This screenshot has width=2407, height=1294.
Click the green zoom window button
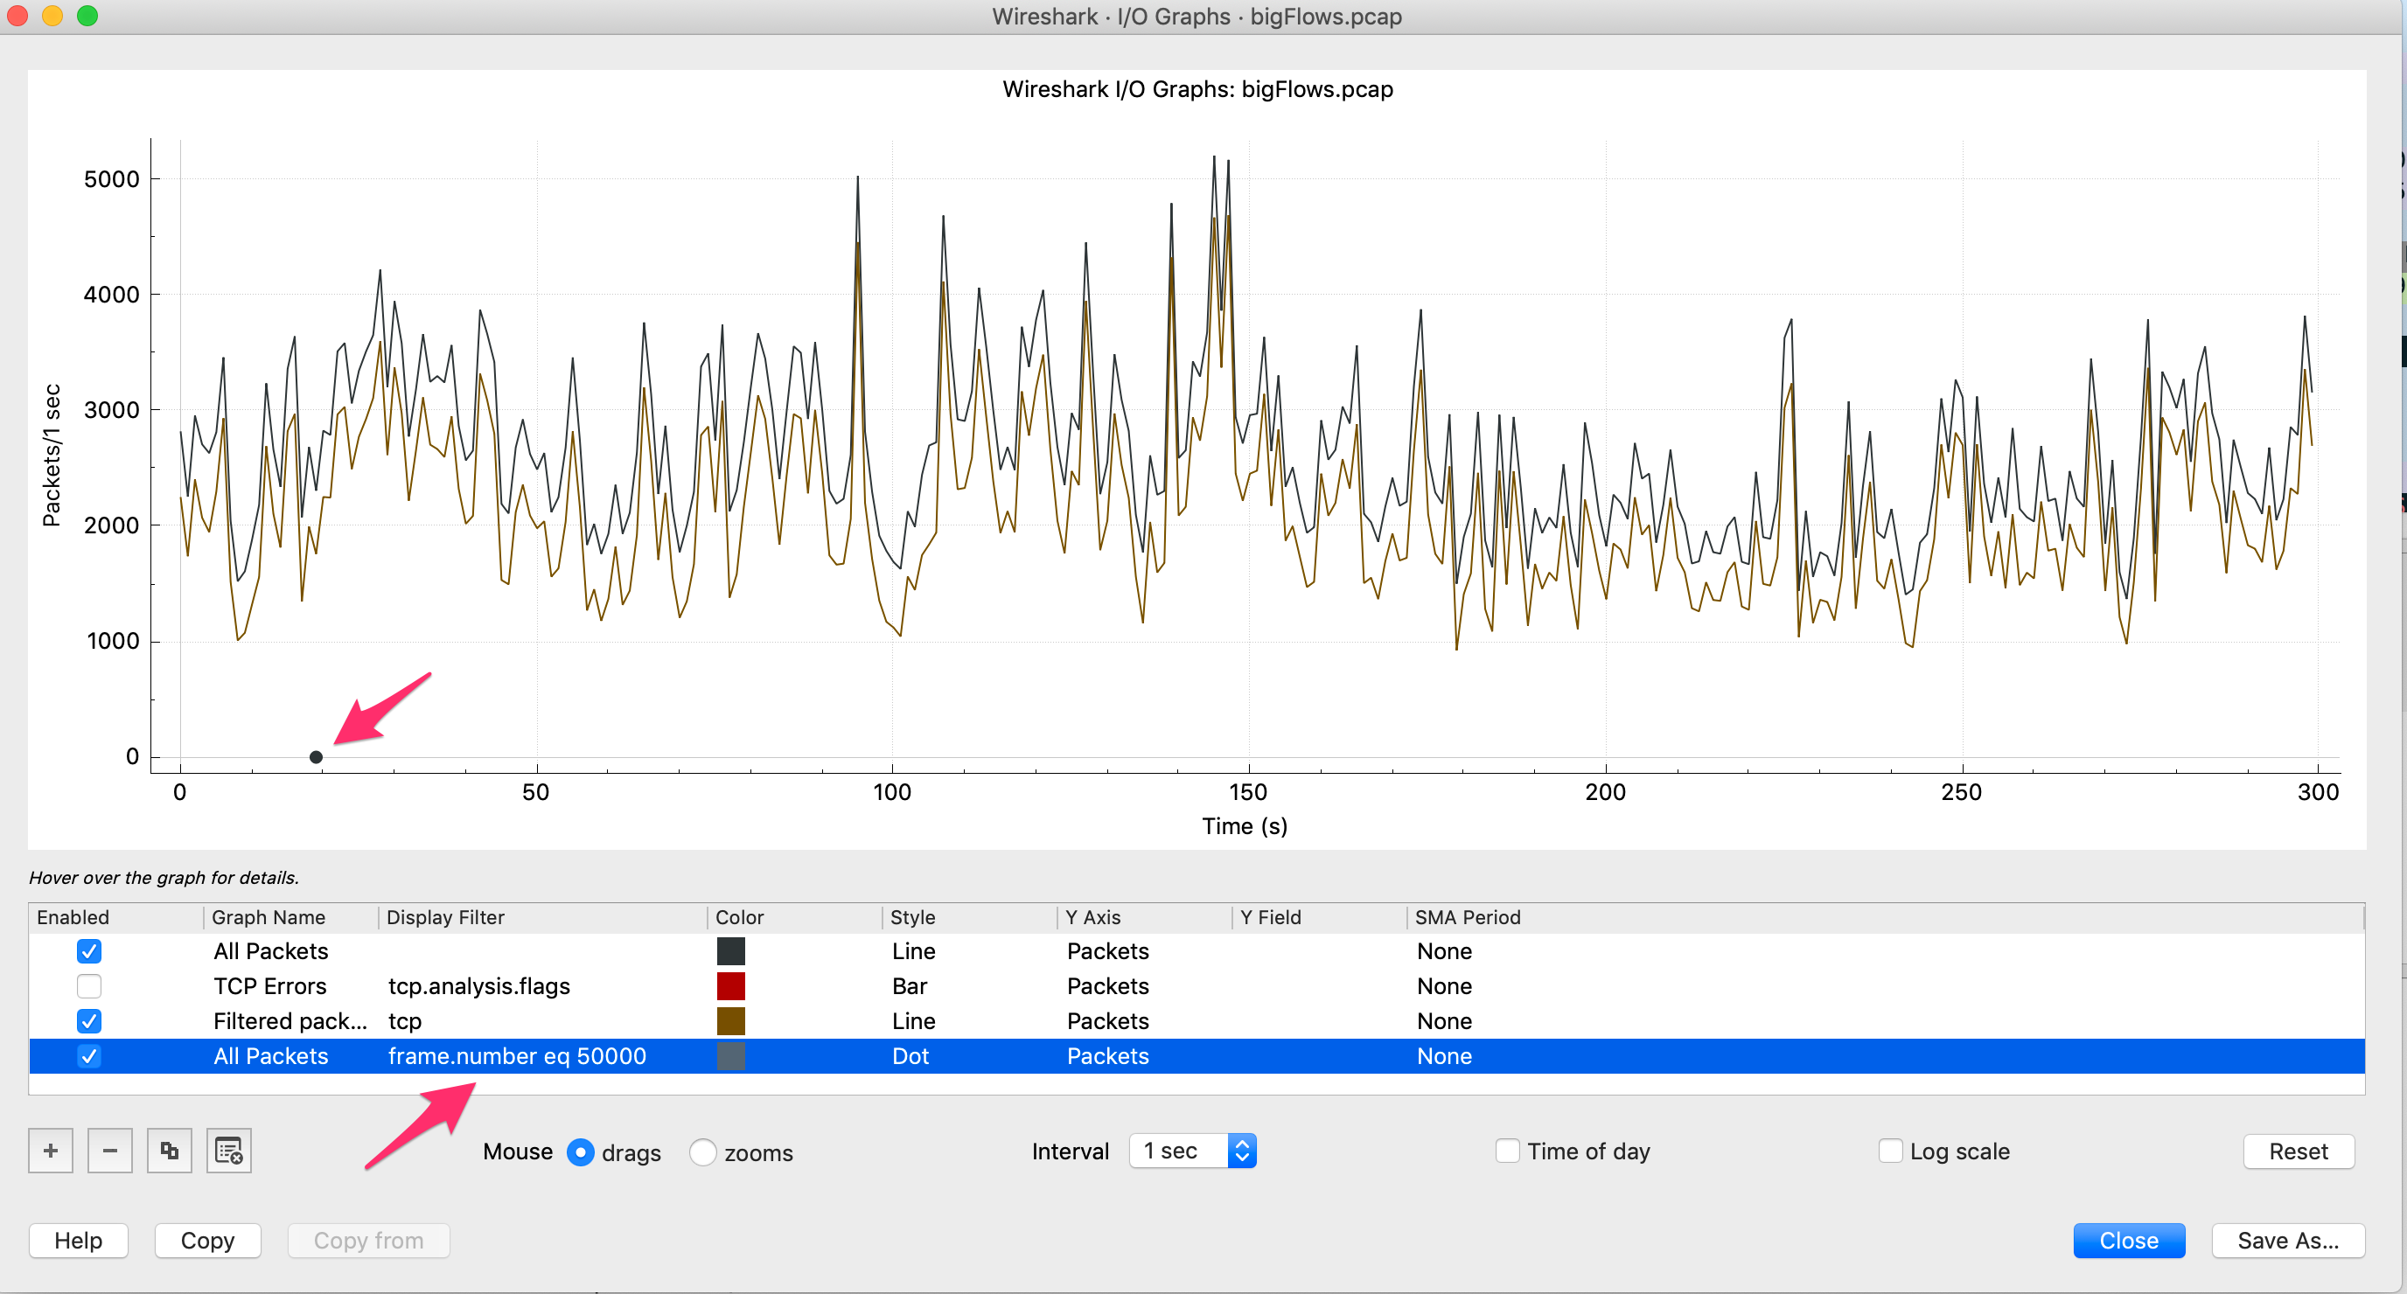click(x=87, y=15)
